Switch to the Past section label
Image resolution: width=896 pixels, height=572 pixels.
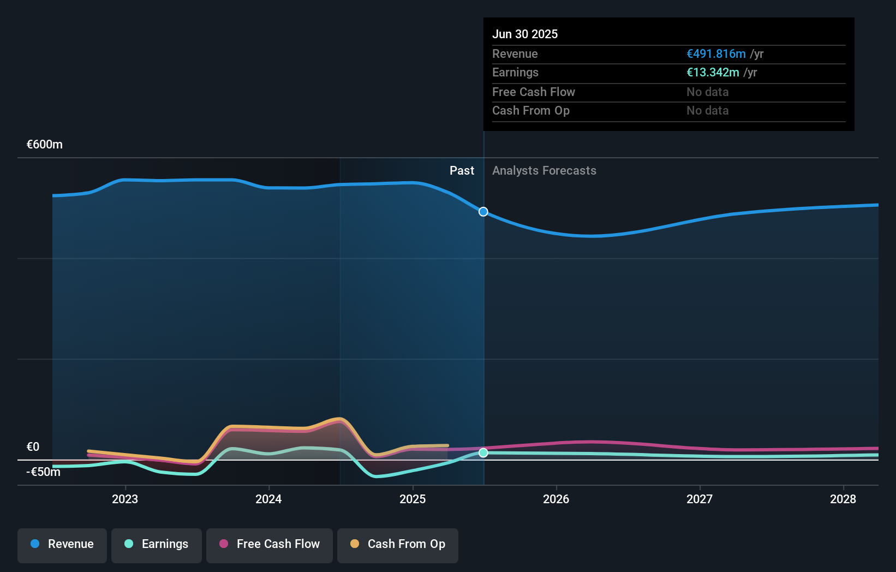click(462, 170)
